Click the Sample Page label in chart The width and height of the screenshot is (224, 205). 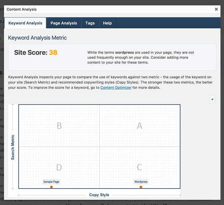tap(51, 182)
